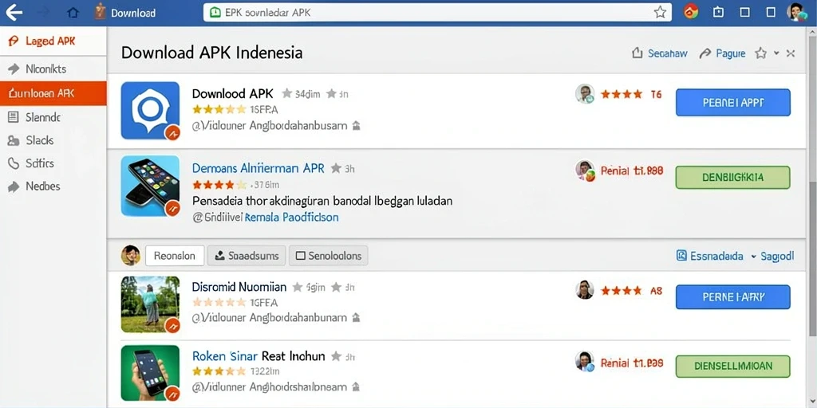Click avatar next to Penial t1.888

[x=585, y=171]
